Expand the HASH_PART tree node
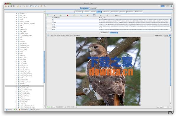 (17, 50)
